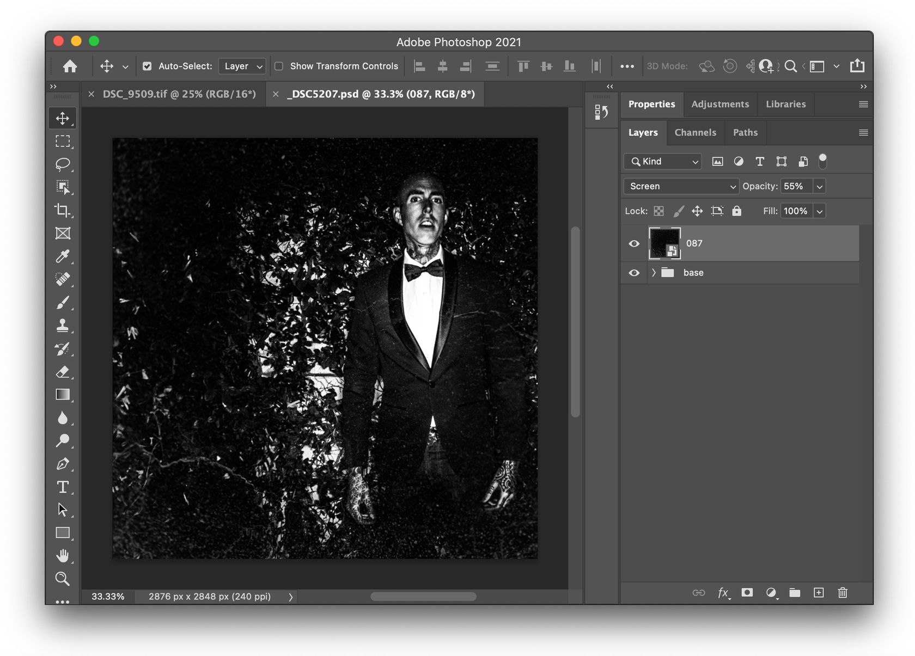915x656 pixels.
Task: Open the Layers panel menu
Action: pyautogui.click(x=863, y=133)
